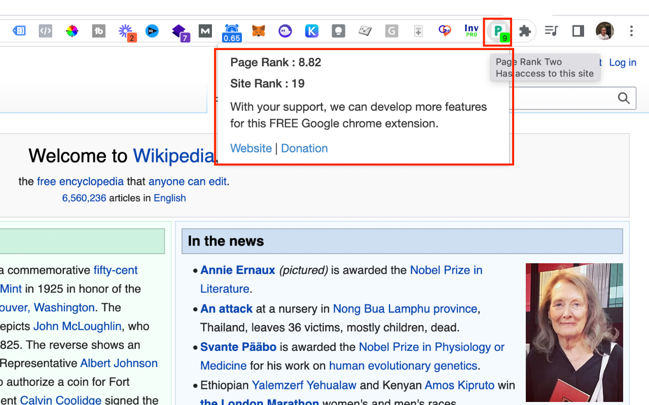Click the M letter extension icon
This screenshot has height=405, width=649.
pyautogui.click(x=205, y=31)
